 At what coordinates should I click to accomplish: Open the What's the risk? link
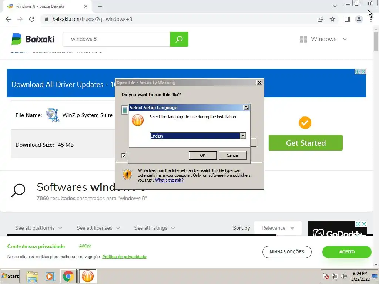(169, 180)
